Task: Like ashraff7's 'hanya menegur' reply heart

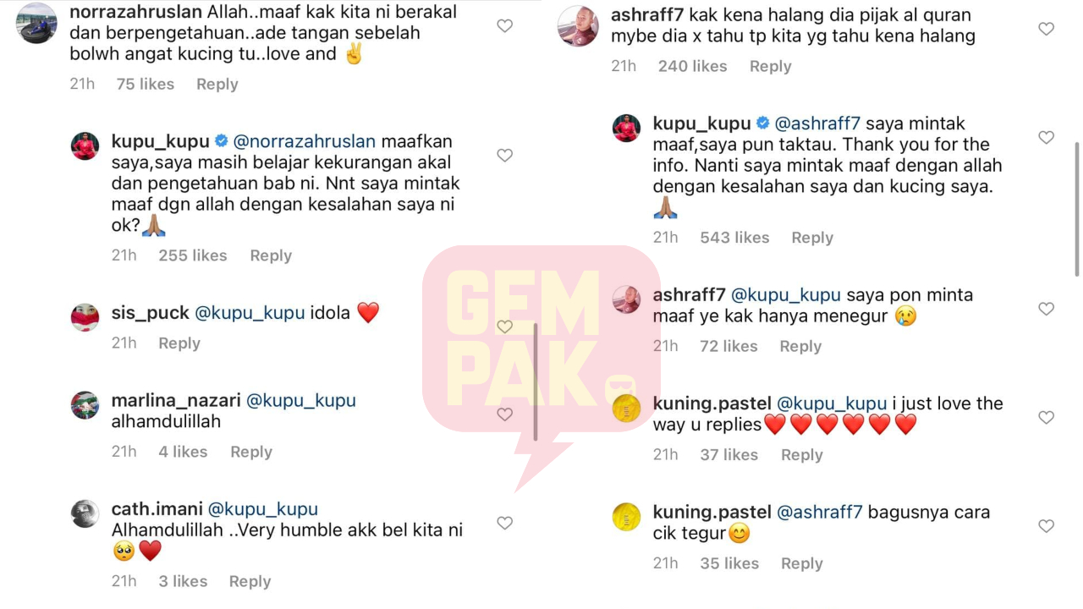Action: 1047,310
